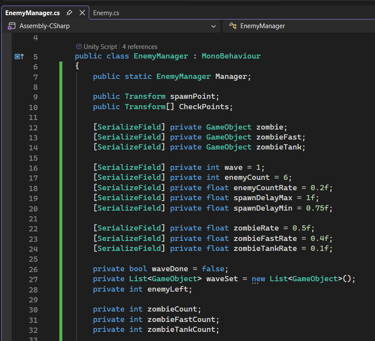The height and width of the screenshot is (341, 375).
Task: Click the underlined new keyword on line 27
Action: tap(259, 279)
